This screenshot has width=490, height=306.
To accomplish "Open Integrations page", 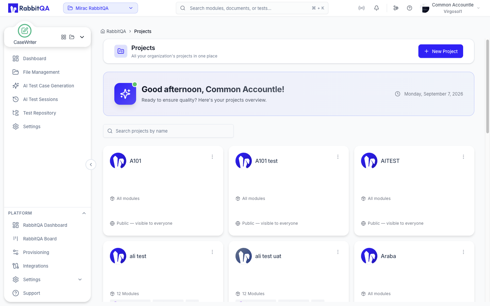I will coord(48,266).
